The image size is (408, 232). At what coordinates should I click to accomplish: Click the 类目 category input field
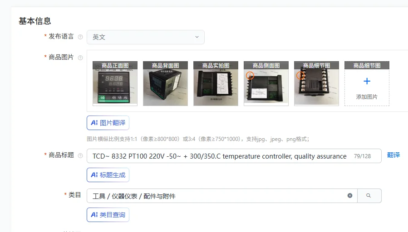click(222, 196)
